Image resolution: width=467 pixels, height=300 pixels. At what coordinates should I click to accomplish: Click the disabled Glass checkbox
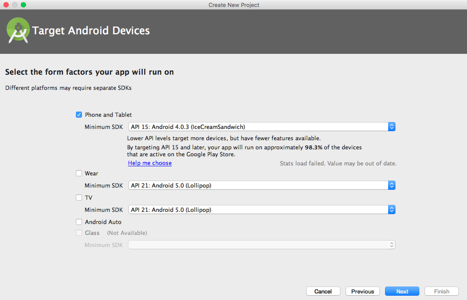[x=79, y=233]
